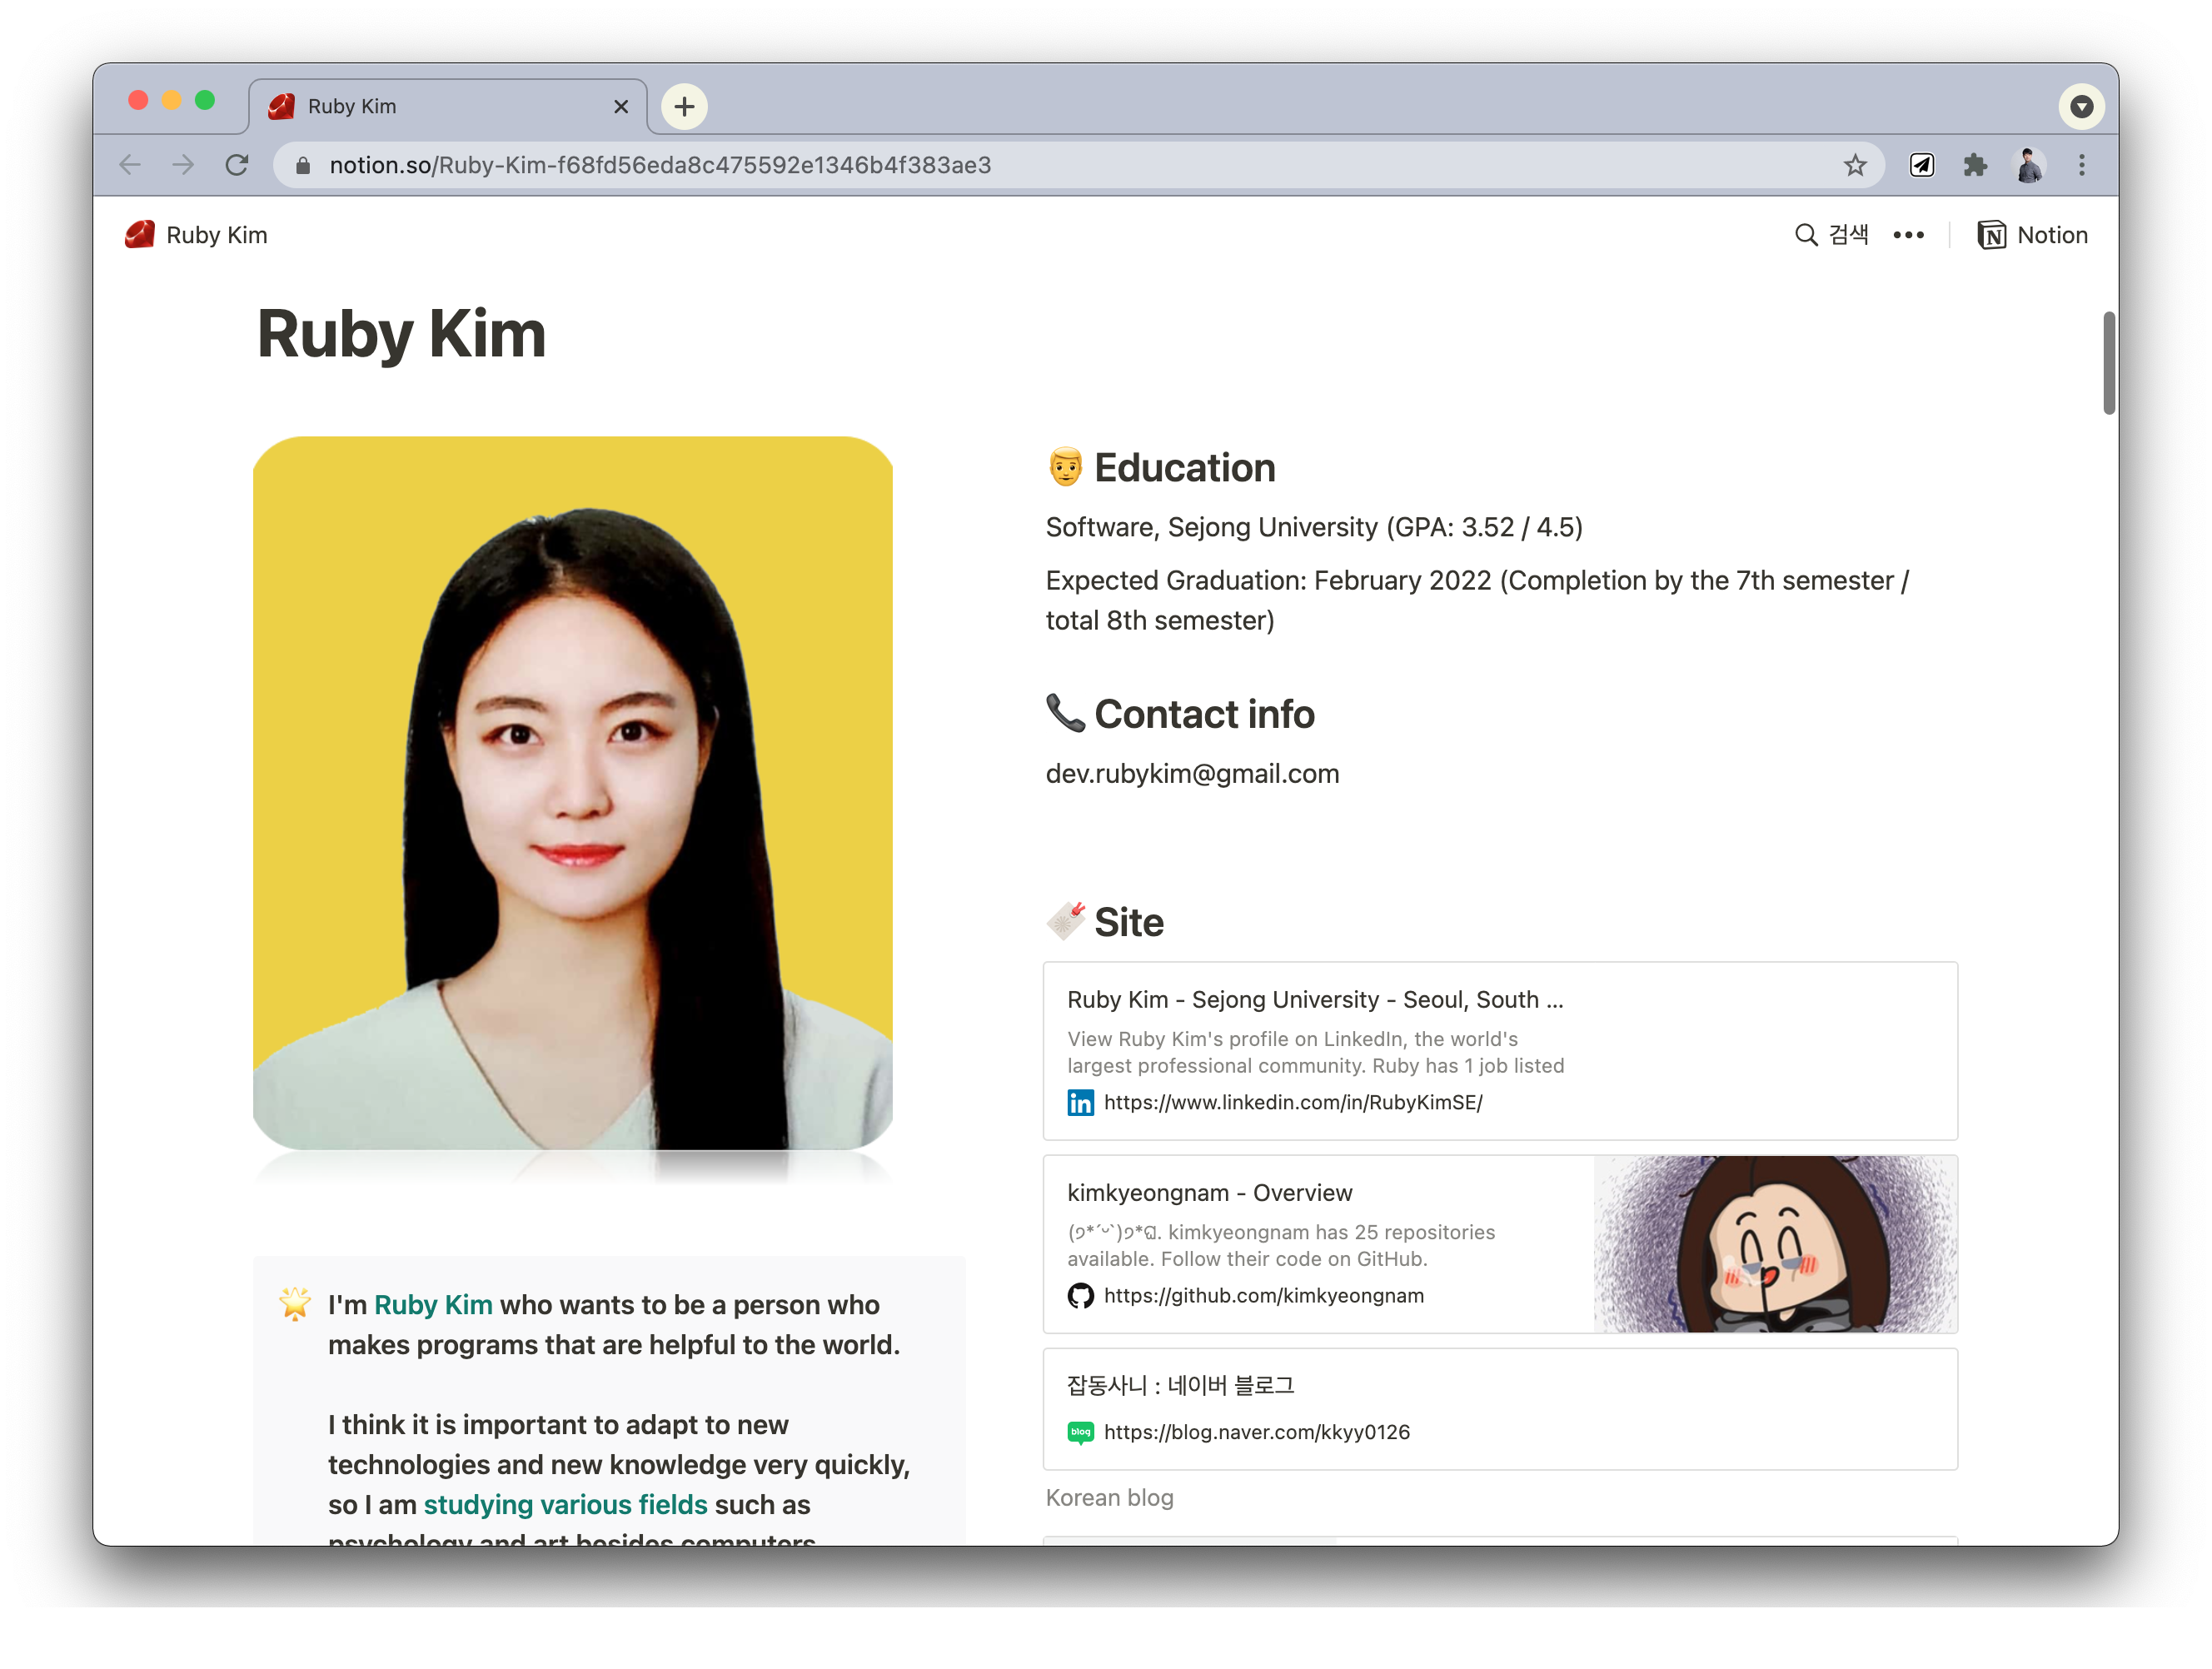Close the Ruby Kim tab
2212x1669 pixels.
point(621,106)
